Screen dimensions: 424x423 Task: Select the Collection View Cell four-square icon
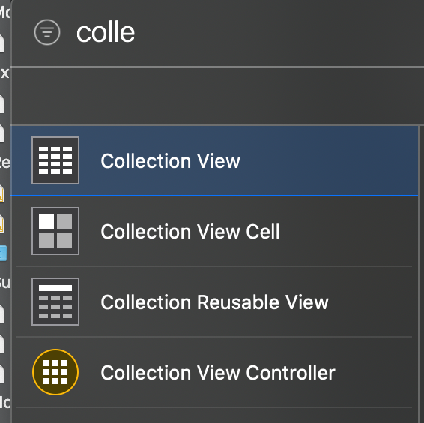[55, 231]
